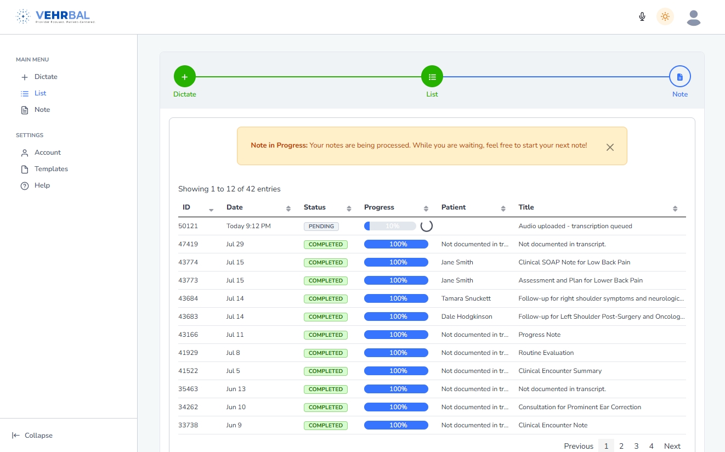The image size is (725, 452).
Task: Click the Next pagination link
Action: pyautogui.click(x=672, y=446)
